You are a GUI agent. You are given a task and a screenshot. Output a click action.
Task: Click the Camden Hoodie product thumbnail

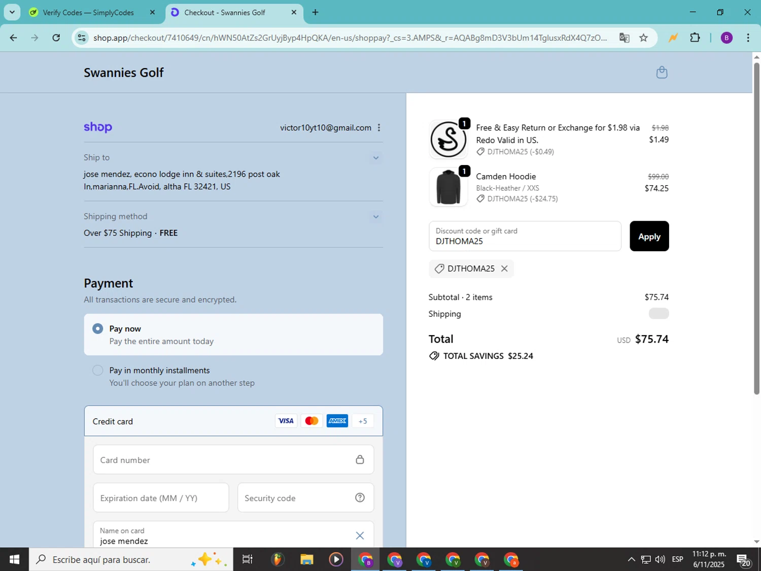(448, 187)
